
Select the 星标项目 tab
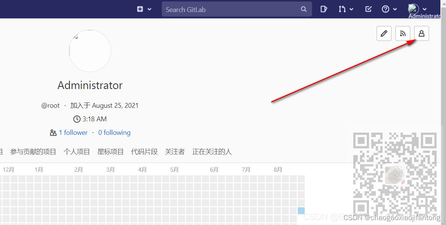pyautogui.click(x=110, y=151)
